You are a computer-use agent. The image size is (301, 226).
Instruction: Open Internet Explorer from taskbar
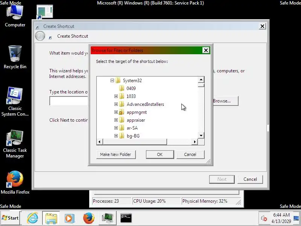pyautogui.click(x=32, y=218)
